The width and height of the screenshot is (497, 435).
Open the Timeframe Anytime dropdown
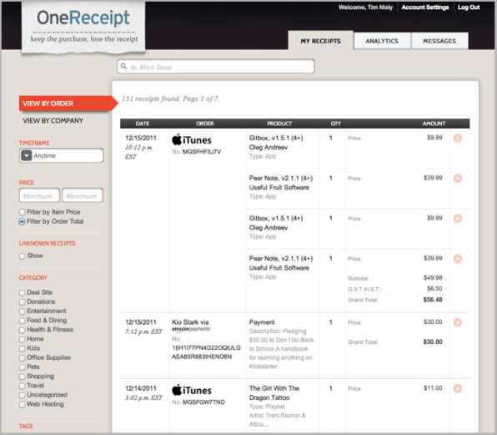coord(62,156)
